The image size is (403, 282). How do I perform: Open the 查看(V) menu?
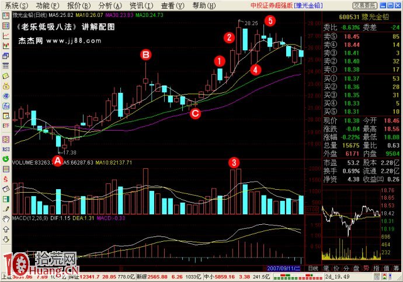click(x=173, y=5)
